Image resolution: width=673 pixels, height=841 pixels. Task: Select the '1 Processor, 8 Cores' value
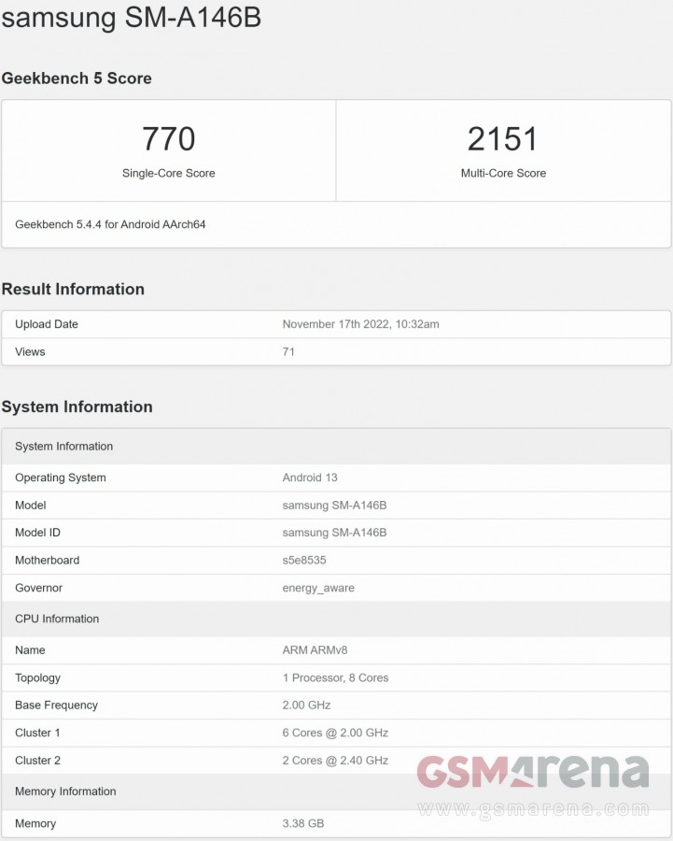click(x=335, y=678)
